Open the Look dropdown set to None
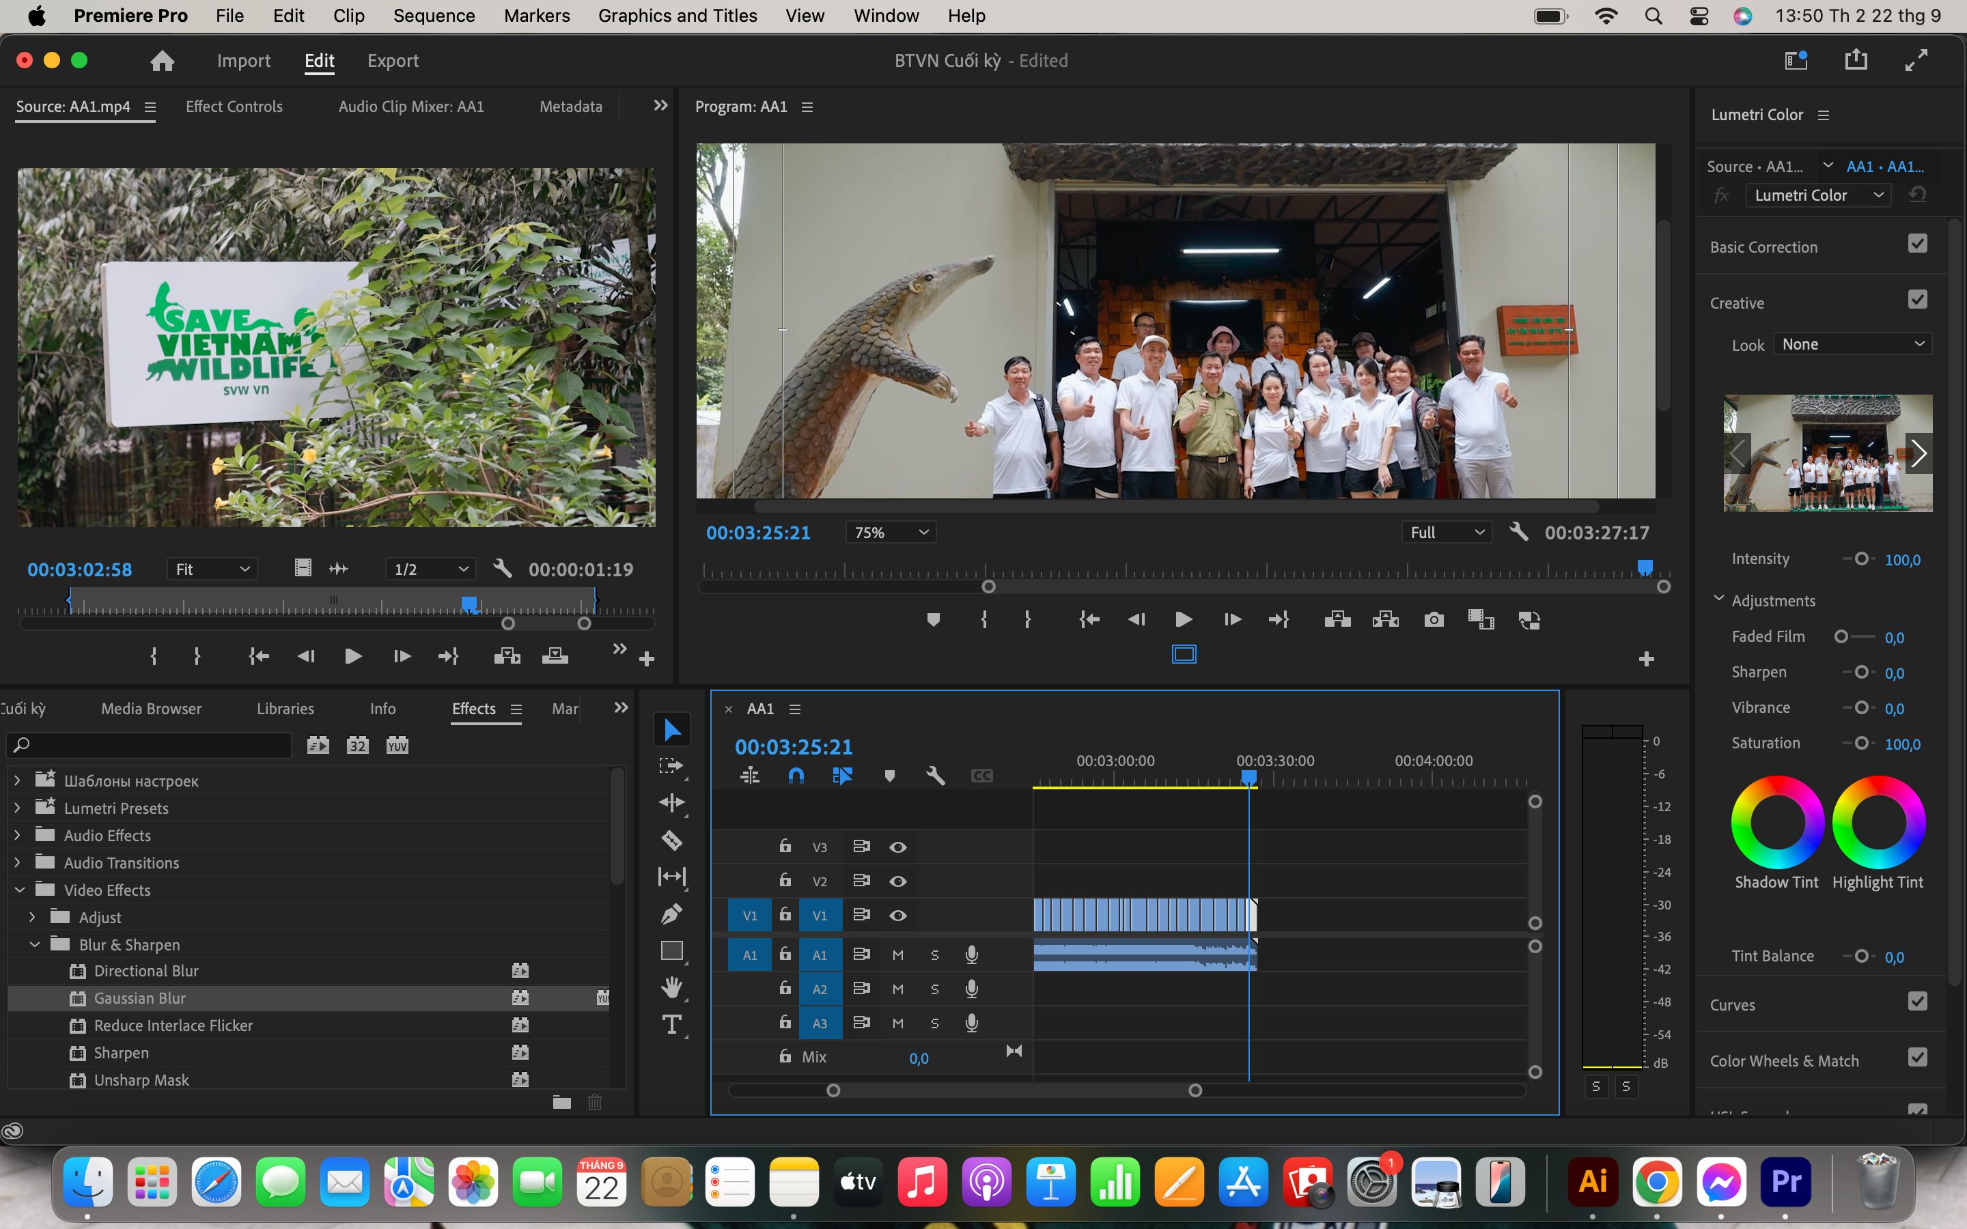 pyautogui.click(x=1852, y=344)
